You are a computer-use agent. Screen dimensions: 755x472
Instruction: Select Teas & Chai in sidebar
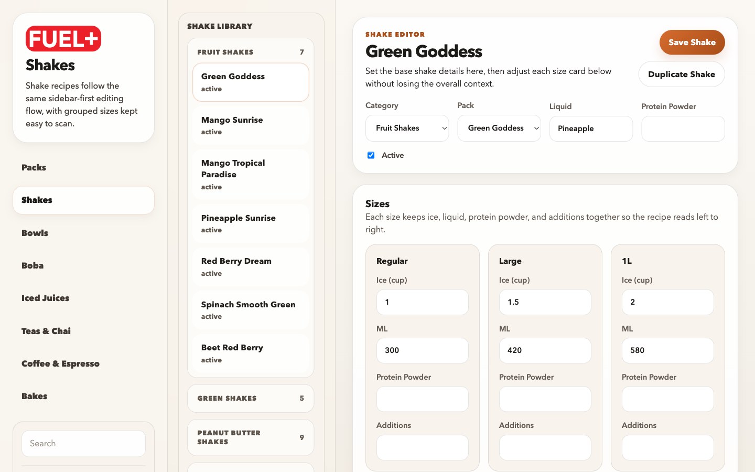(83, 331)
